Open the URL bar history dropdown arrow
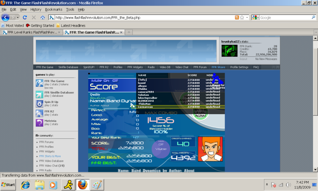The width and height of the screenshot is (318, 191). 247,18
